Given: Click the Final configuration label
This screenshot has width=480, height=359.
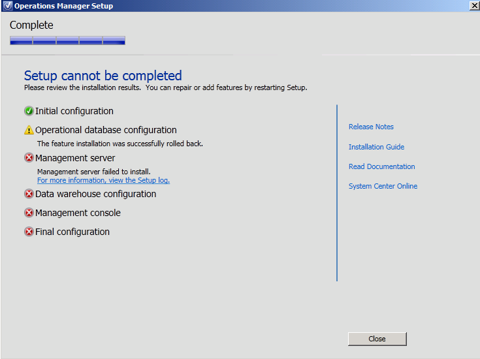Looking at the screenshot, I should tap(72, 232).
